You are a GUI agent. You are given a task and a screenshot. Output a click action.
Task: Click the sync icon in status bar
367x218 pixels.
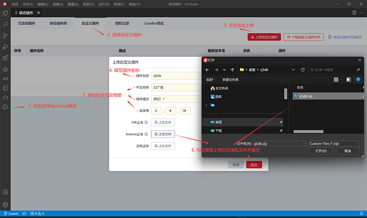click(24, 213)
